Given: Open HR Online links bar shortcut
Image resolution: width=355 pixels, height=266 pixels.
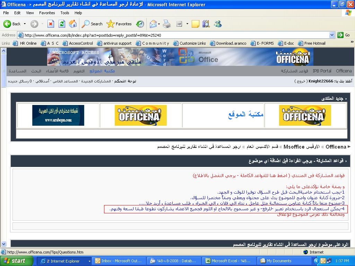Looking at the screenshot, I should coord(25,43).
